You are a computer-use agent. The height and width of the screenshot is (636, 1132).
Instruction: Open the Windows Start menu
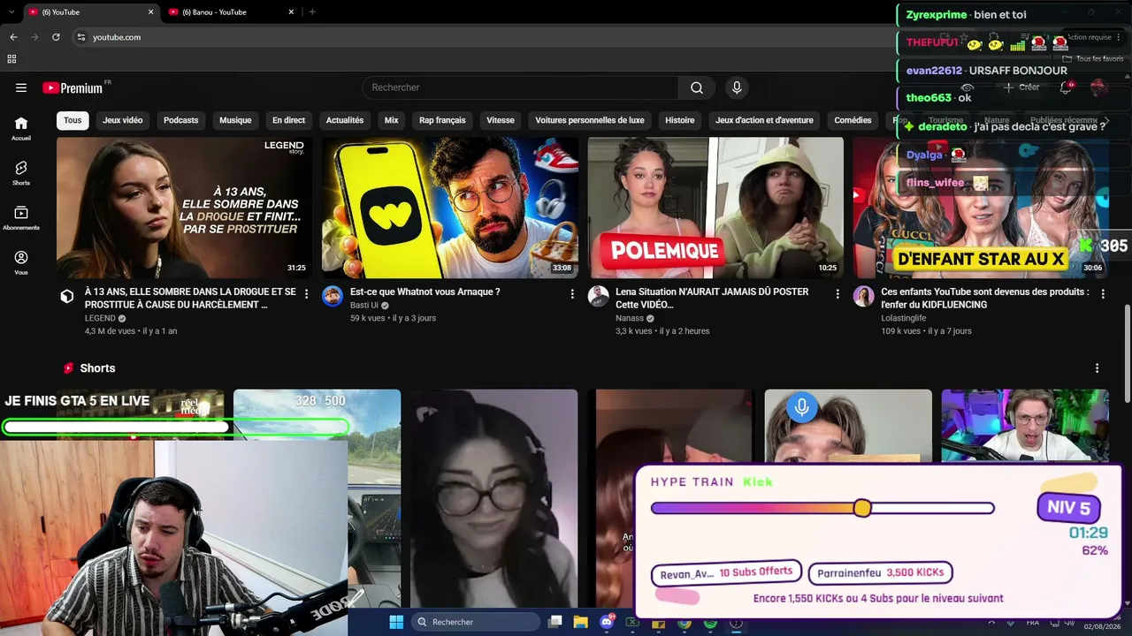coord(396,622)
